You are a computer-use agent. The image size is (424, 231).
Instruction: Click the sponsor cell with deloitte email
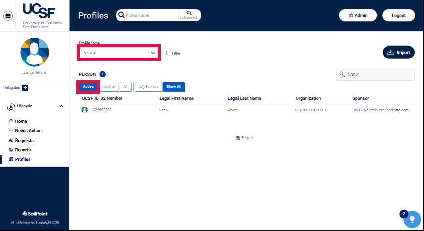click(381, 110)
